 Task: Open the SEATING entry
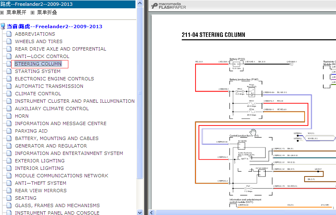[x=26, y=198]
